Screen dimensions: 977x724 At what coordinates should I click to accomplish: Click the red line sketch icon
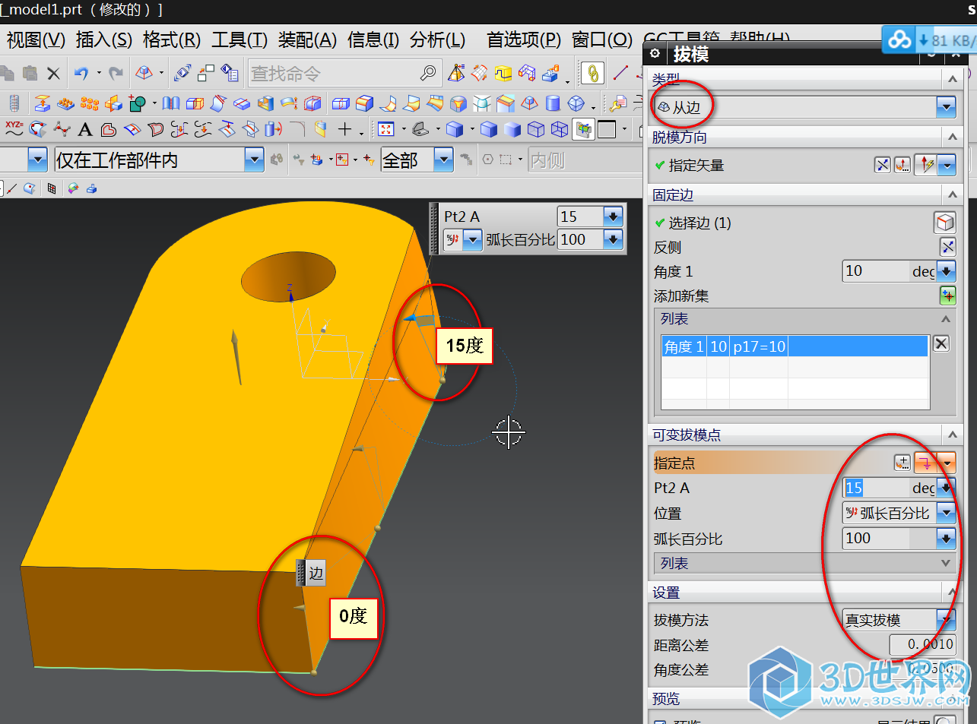tap(620, 73)
